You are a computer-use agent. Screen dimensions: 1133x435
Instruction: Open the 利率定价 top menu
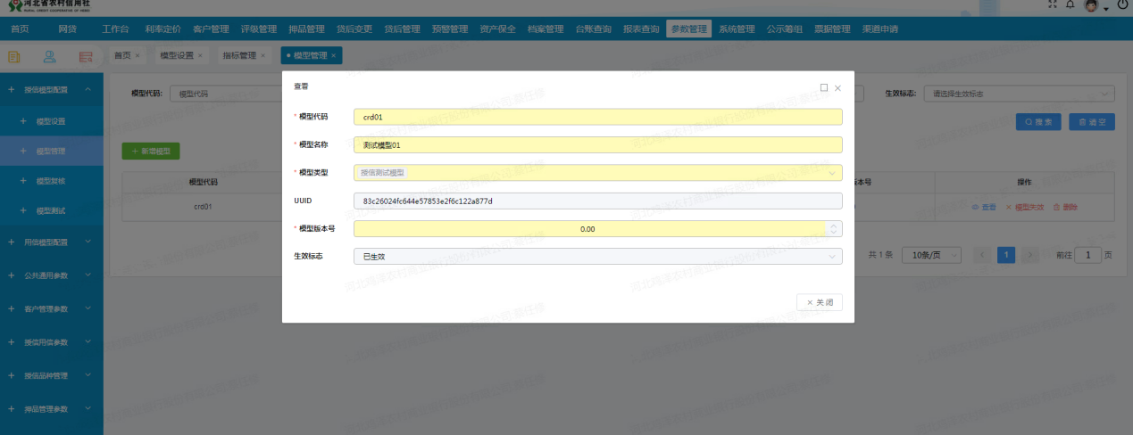[x=162, y=29]
